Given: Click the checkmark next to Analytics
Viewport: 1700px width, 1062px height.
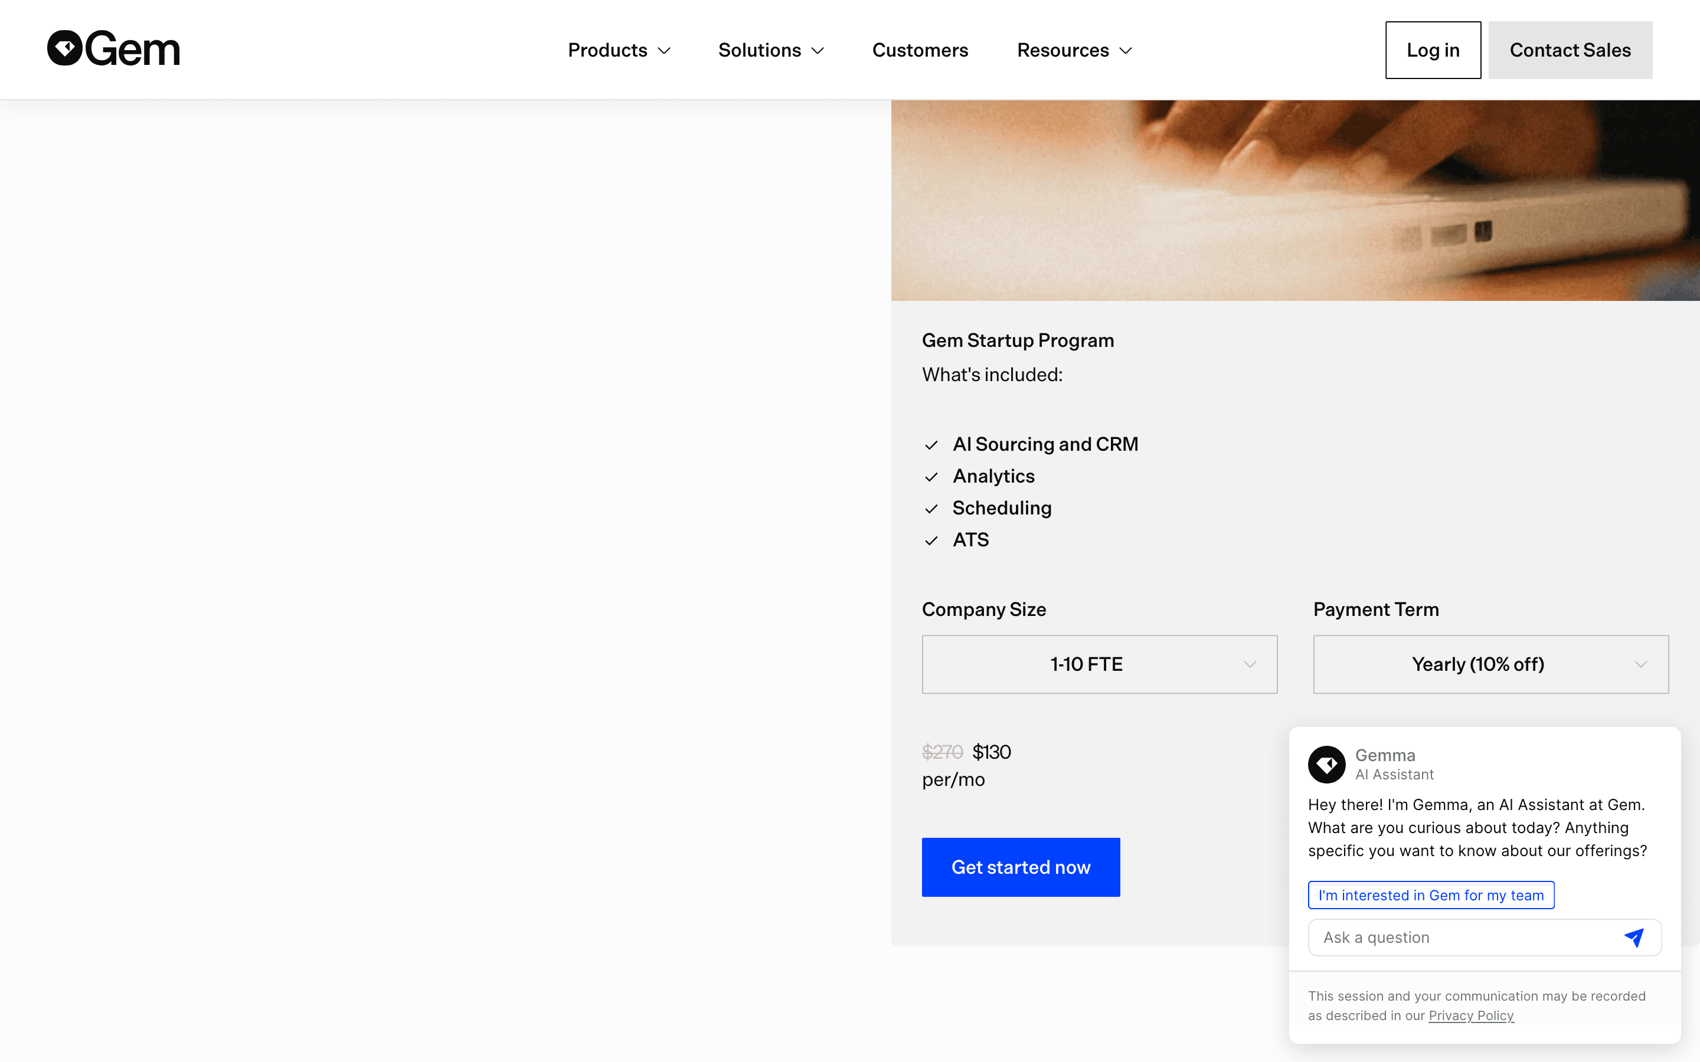Looking at the screenshot, I should tap(931, 477).
